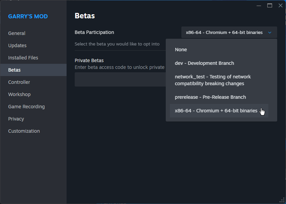
Task: Select None from beta list
Action: click(219, 50)
